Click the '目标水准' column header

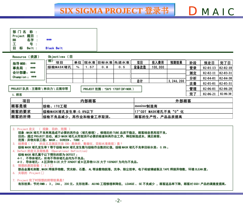[105, 62]
